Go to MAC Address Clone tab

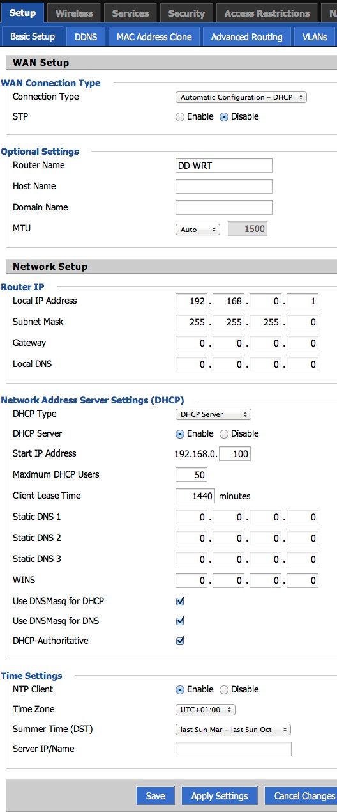[154, 37]
